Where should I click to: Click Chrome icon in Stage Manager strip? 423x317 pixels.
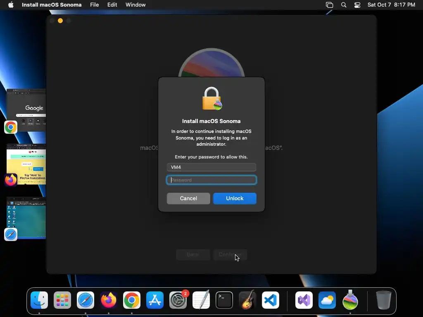pyautogui.click(x=11, y=127)
